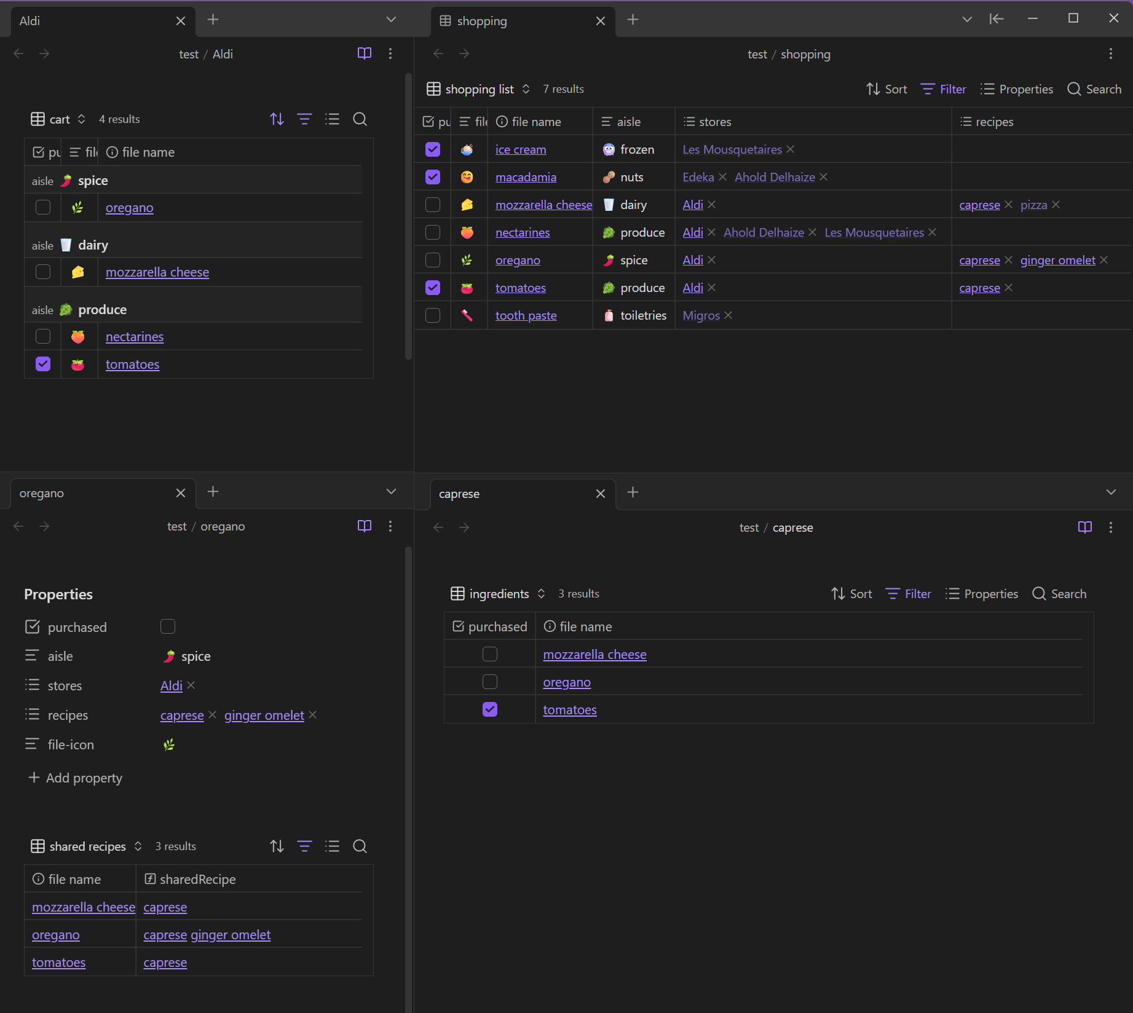The image size is (1133, 1013).
Task: Open more options menu in shopping pane
Action: (x=1110, y=53)
